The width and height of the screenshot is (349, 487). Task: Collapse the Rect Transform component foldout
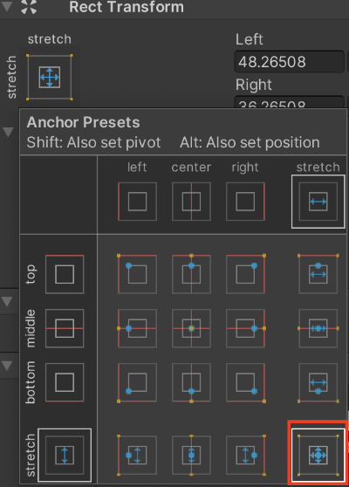coord(7,6)
